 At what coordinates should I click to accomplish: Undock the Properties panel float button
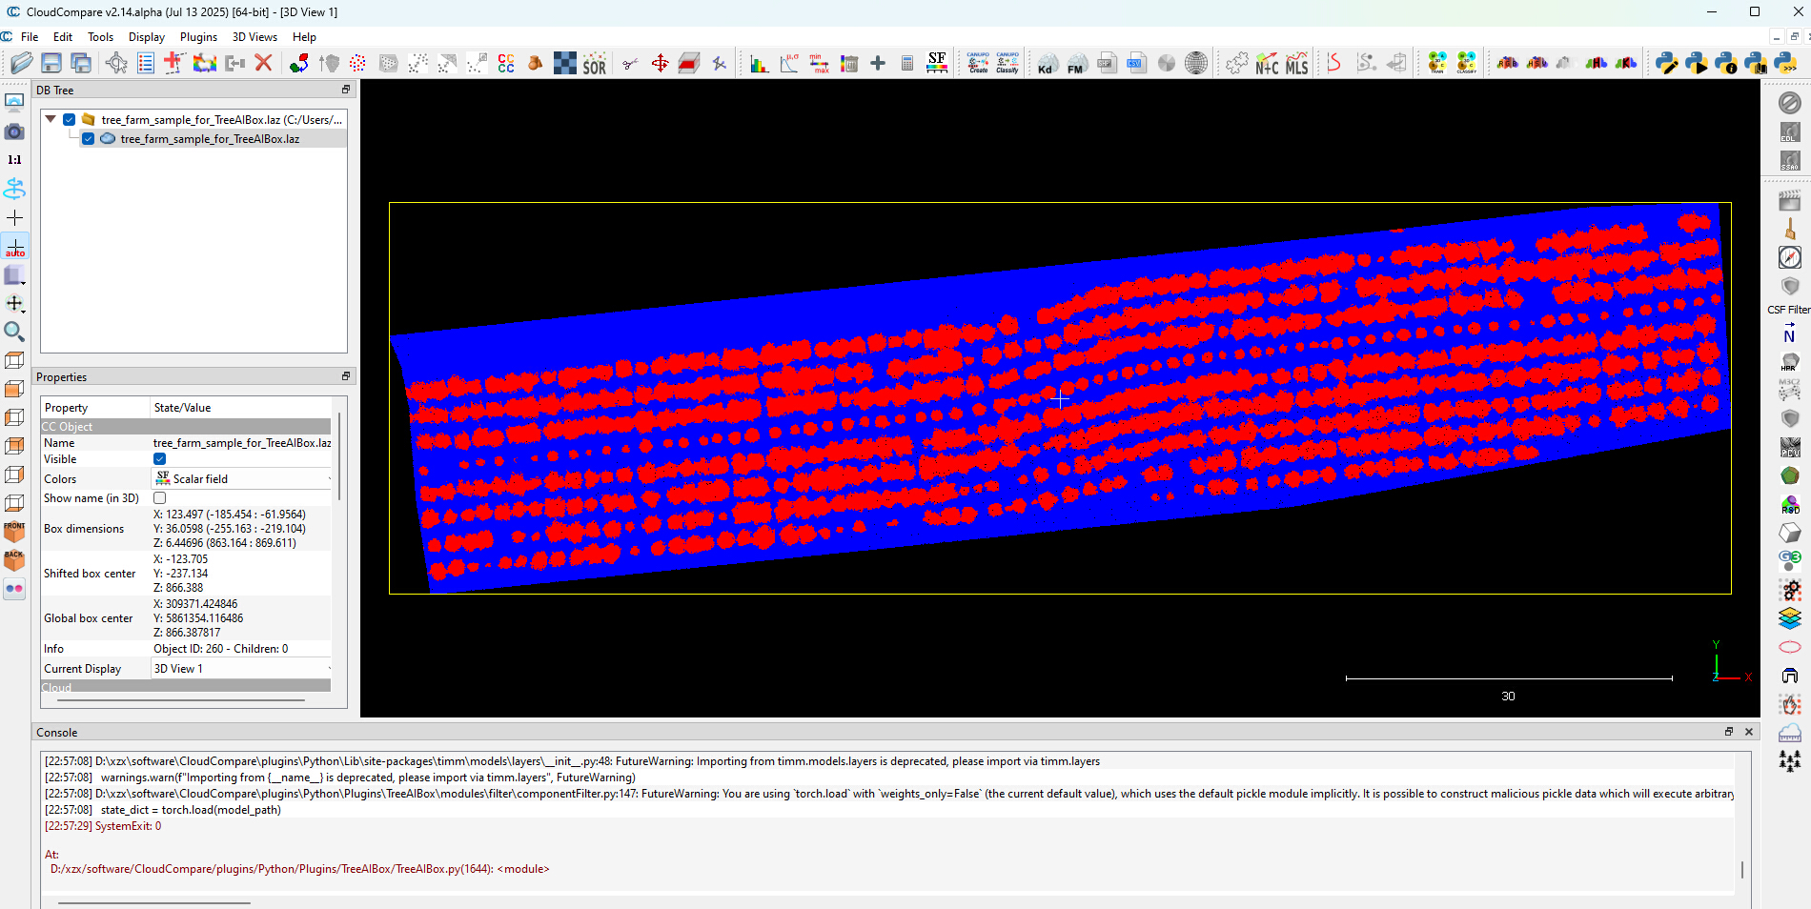pyautogui.click(x=346, y=376)
